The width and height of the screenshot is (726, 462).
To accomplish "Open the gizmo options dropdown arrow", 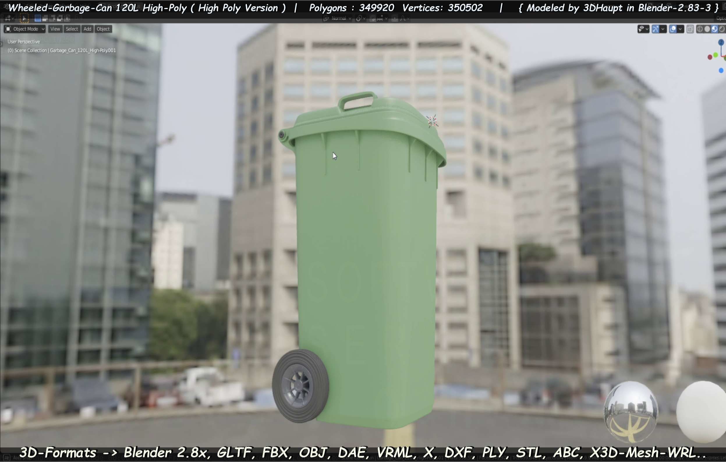I will 663,29.
